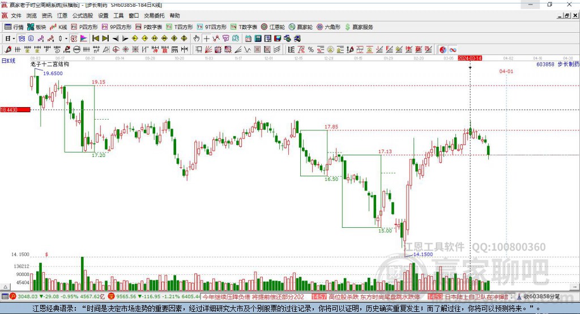The height and width of the screenshot is (314, 580).
Task: Click the 高位股杀跌 news headline
Action: click(x=374, y=296)
